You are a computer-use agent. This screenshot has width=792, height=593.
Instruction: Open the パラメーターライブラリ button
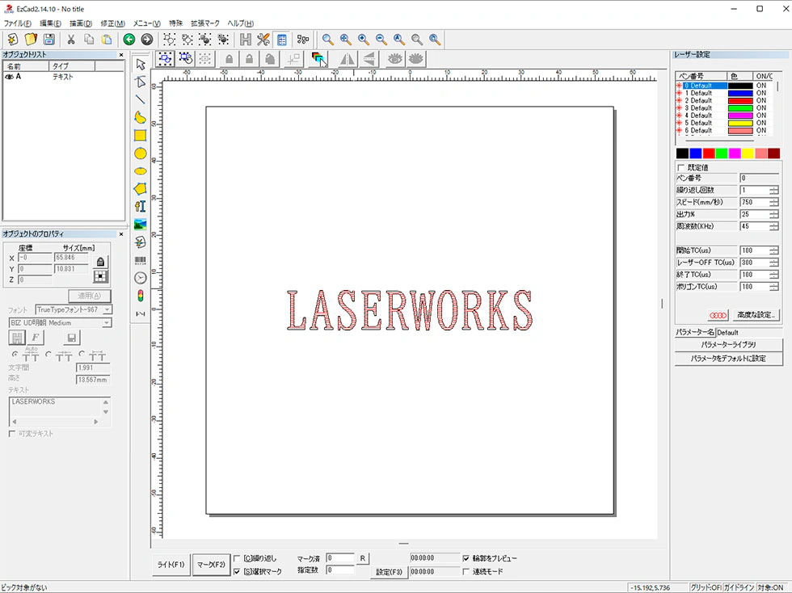tap(728, 344)
